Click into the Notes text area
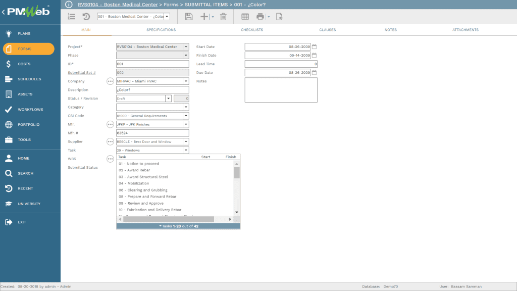Image resolution: width=517 pixels, height=291 pixels. click(x=281, y=90)
